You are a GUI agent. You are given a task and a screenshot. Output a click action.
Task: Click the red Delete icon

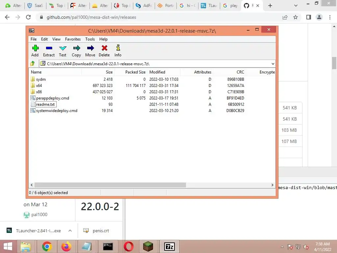(104, 48)
